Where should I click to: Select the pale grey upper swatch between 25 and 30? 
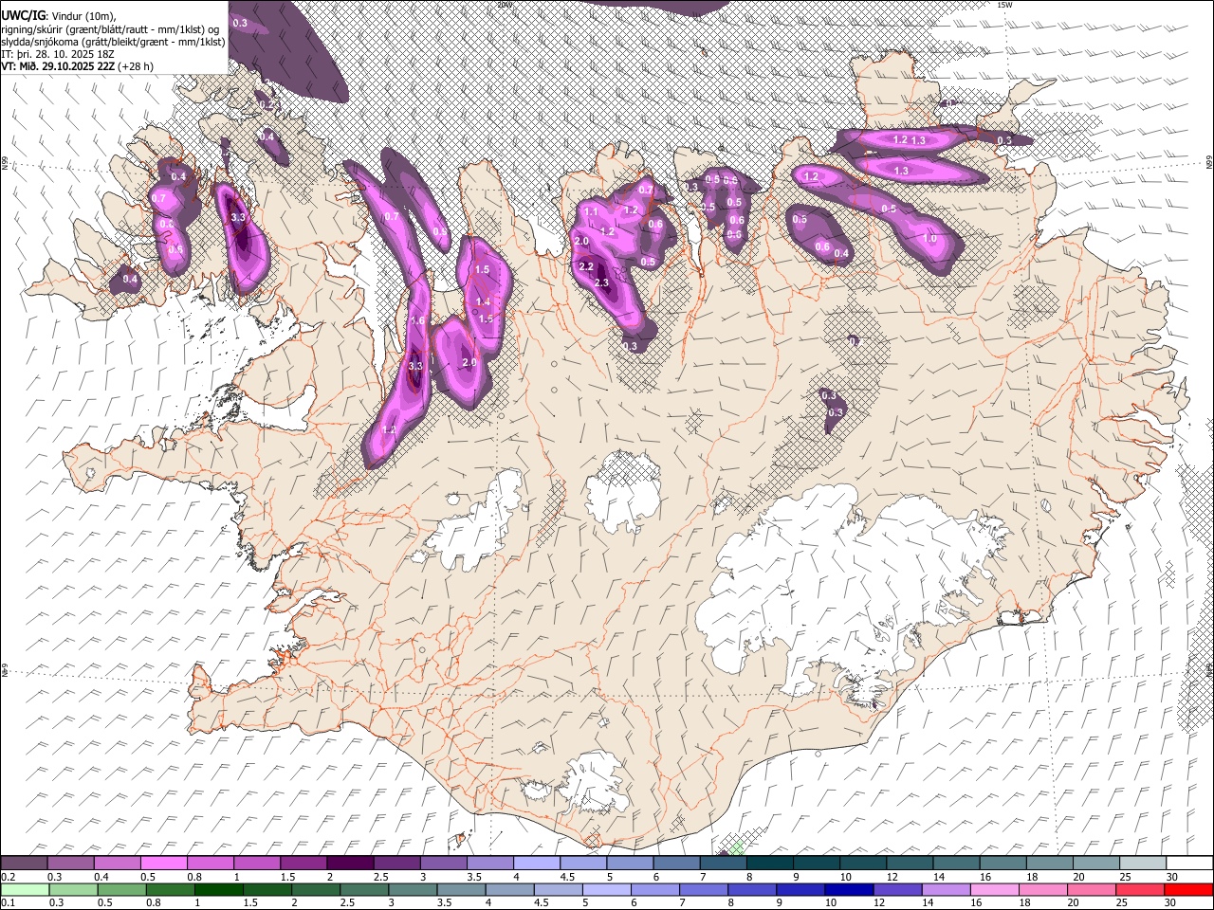1143,864
